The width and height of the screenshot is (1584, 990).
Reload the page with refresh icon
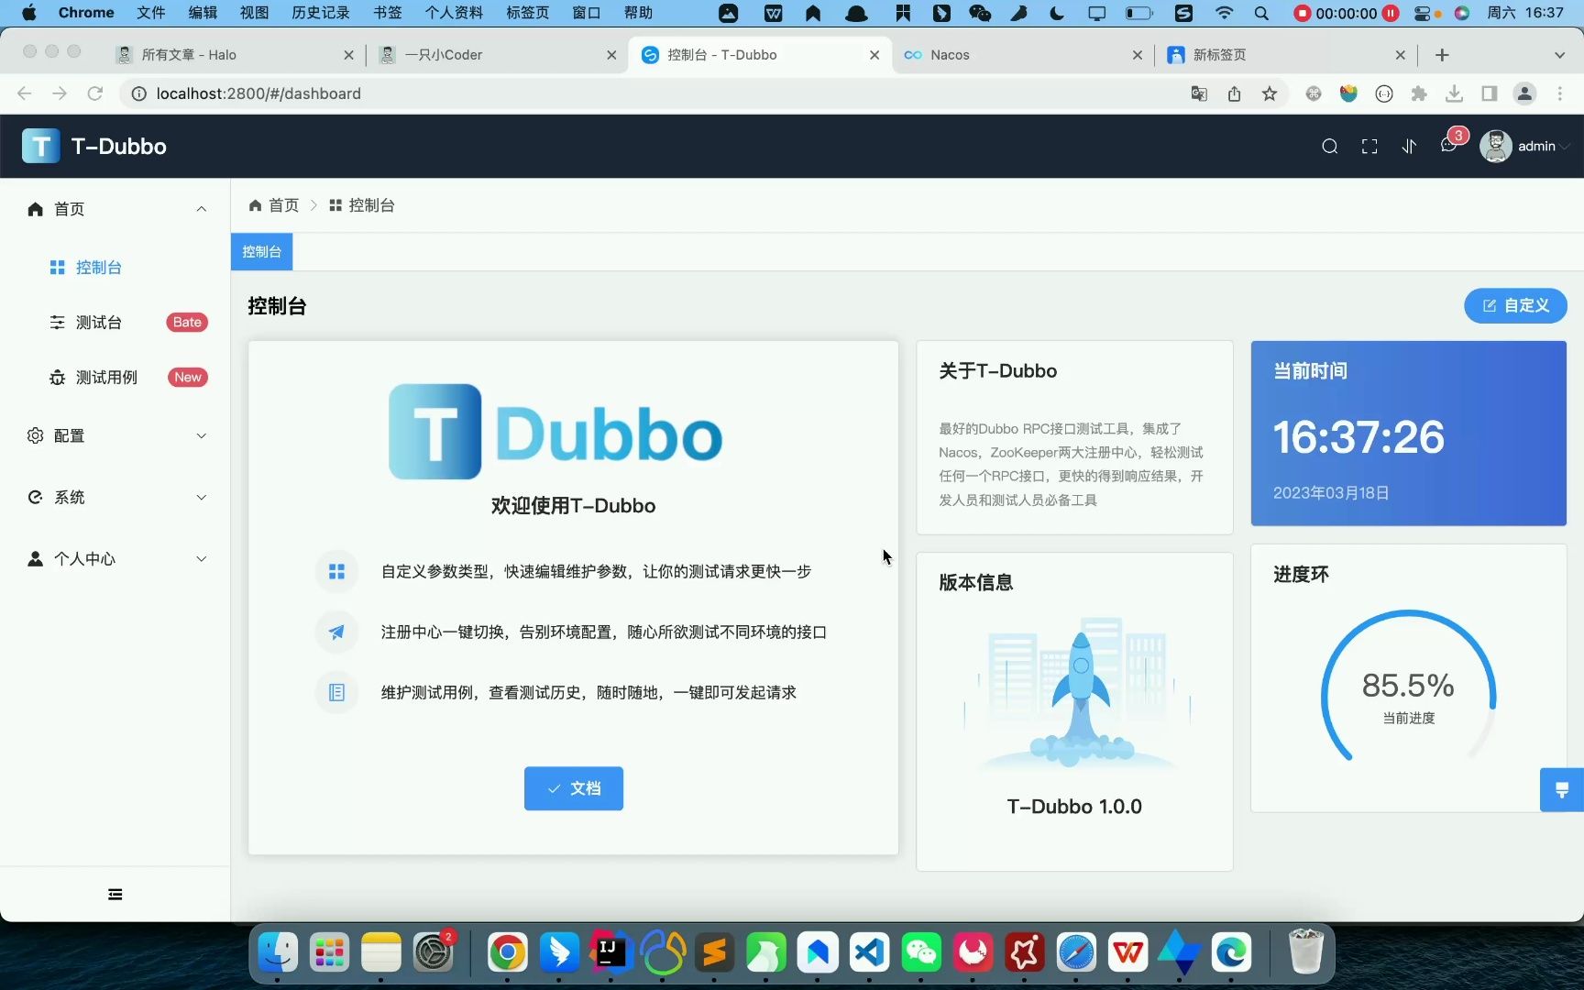tap(94, 93)
